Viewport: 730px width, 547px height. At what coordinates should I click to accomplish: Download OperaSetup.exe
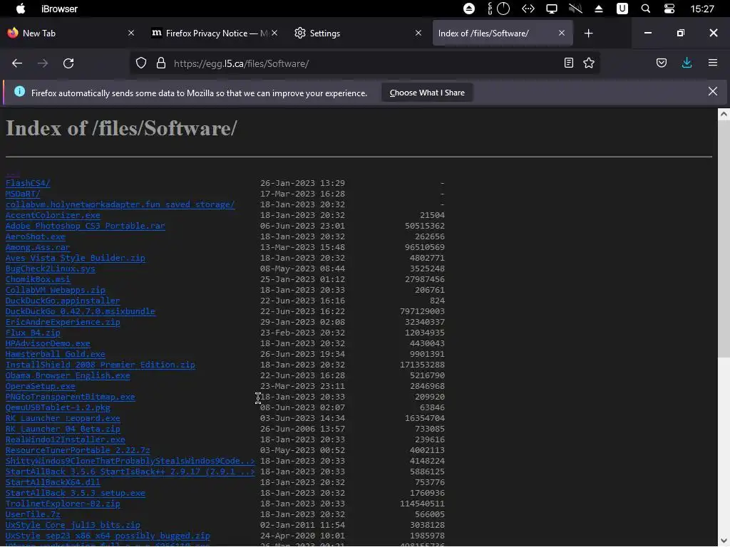coord(41,387)
